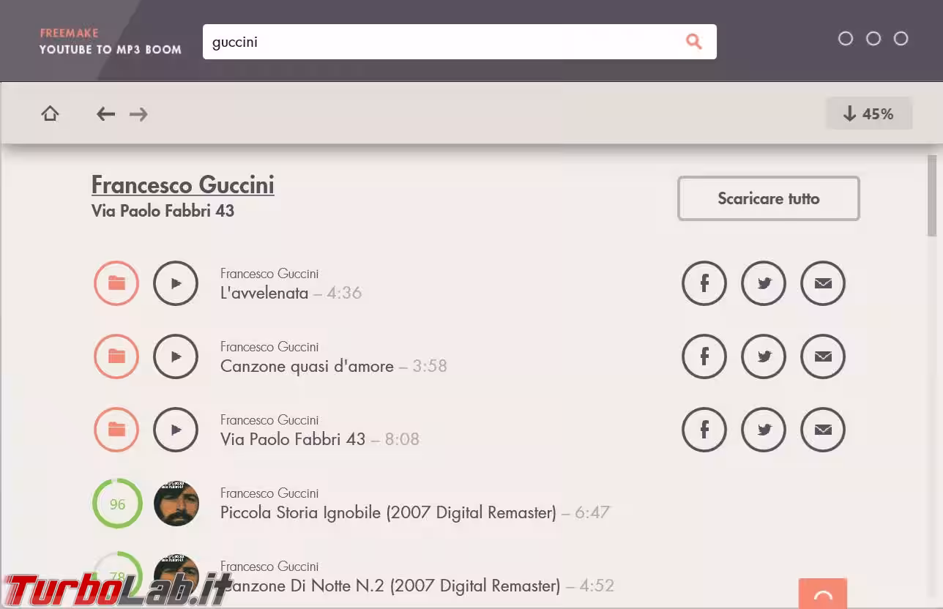Screen dimensions: 943x609
Task: Navigate forward with the right arrow
Action: pyautogui.click(x=138, y=113)
